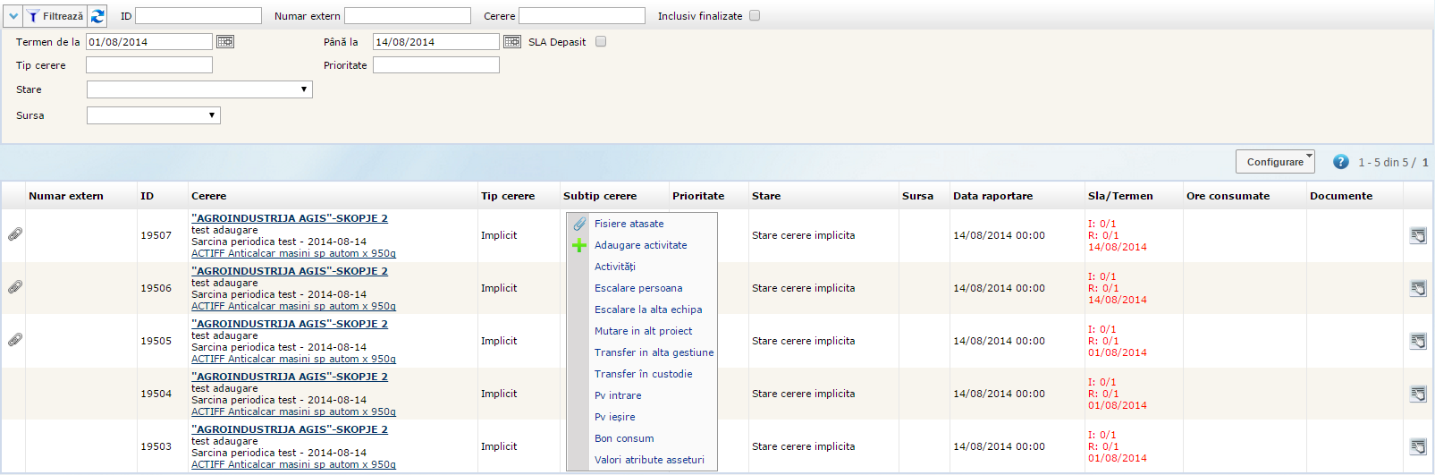Choose Adaugare activitate from the context menu

point(640,245)
